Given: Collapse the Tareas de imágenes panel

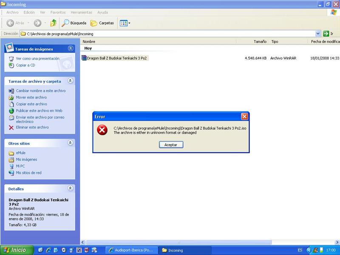Looking at the screenshot, I should tap(71, 48).
